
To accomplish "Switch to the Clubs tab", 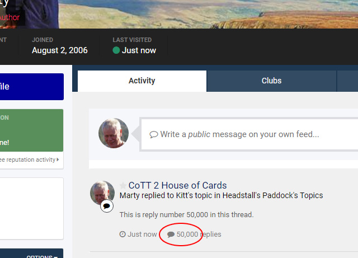I will tap(271, 81).
